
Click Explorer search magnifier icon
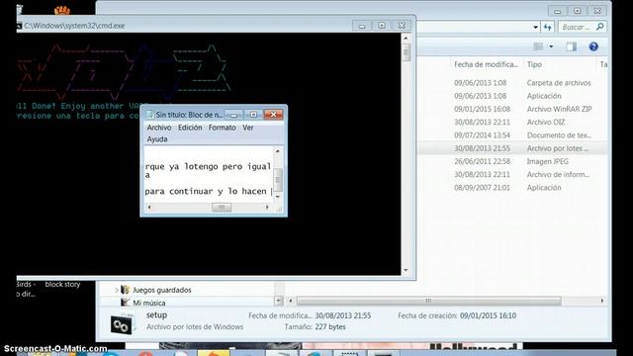[600, 27]
